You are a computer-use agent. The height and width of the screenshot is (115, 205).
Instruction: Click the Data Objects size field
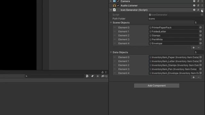[x=199, y=52]
